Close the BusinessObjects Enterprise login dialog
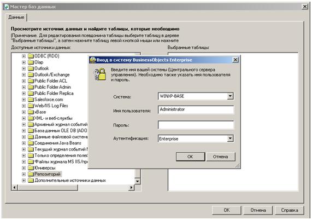This screenshot has height=220, width=312. [236, 60]
